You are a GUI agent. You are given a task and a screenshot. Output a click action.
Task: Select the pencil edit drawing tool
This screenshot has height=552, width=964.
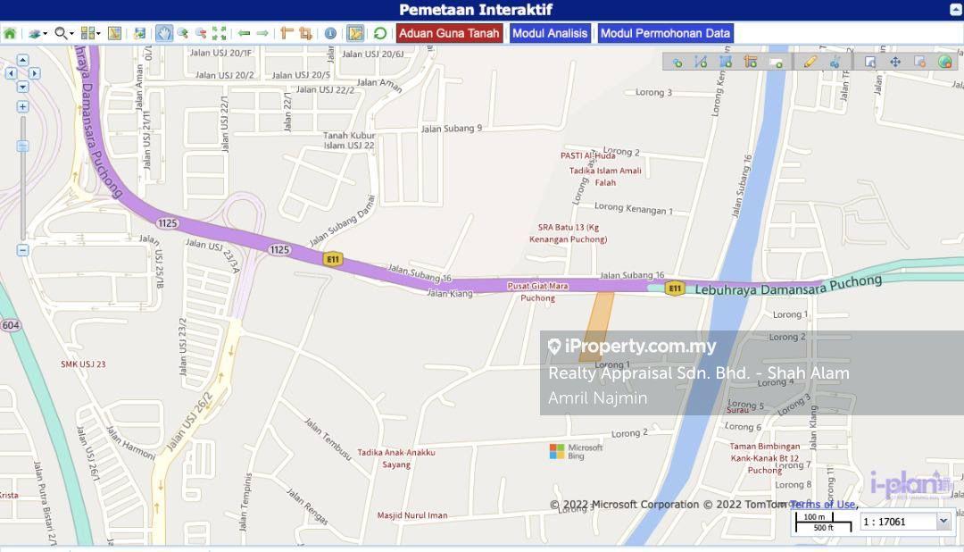click(810, 62)
